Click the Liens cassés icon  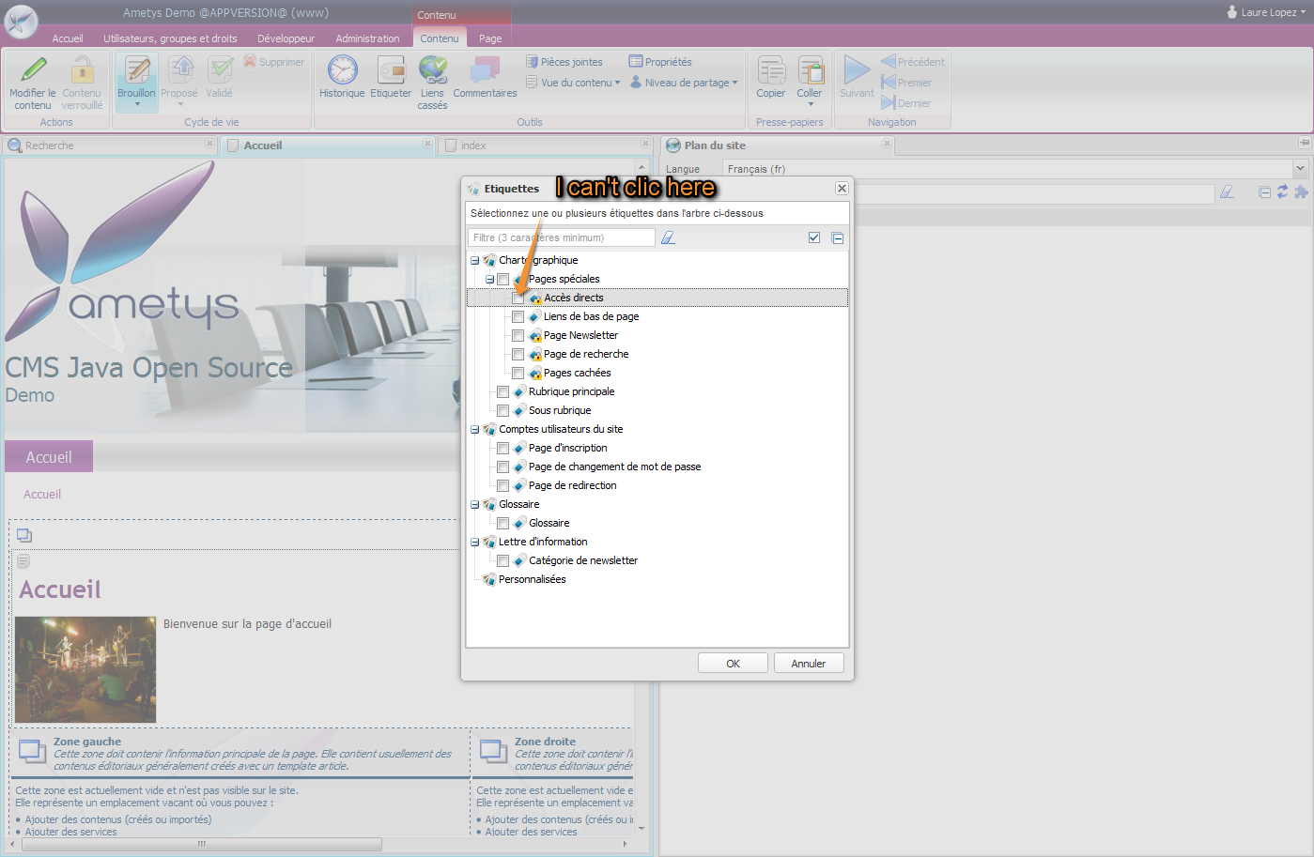click(432, 70)
